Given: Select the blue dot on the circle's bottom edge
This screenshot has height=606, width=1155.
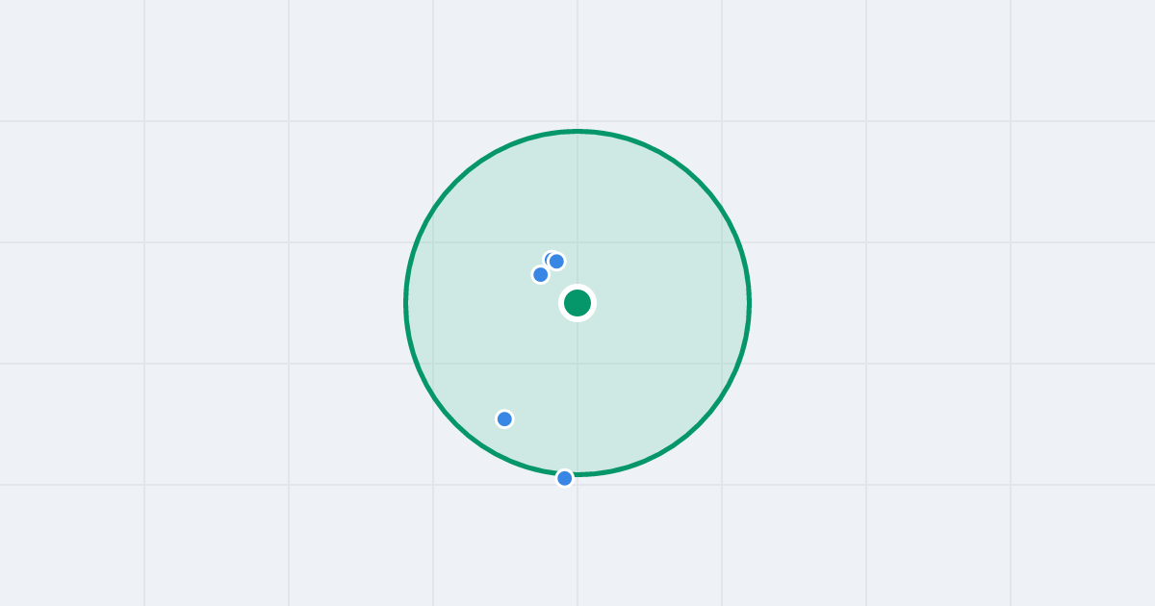Looking at the screenshot, I should (x=565, y=478).
